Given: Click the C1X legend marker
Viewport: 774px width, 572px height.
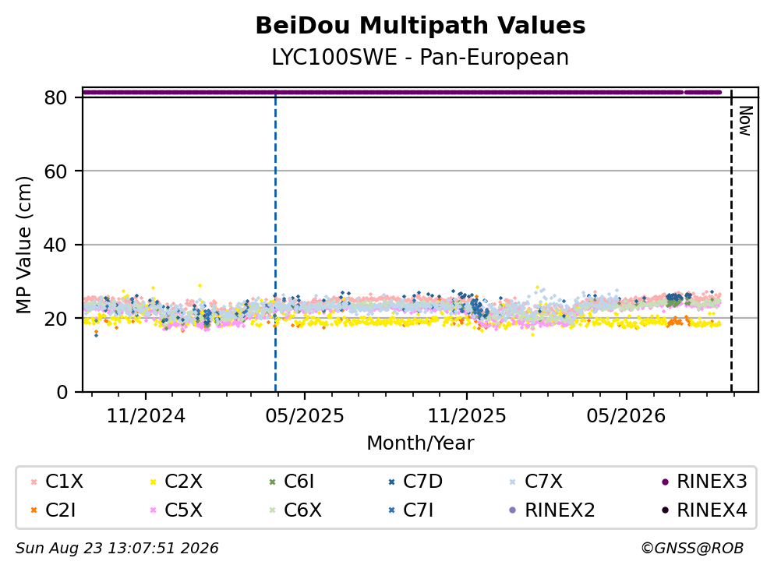Looking at the screenshot, I should pos(34,482).
